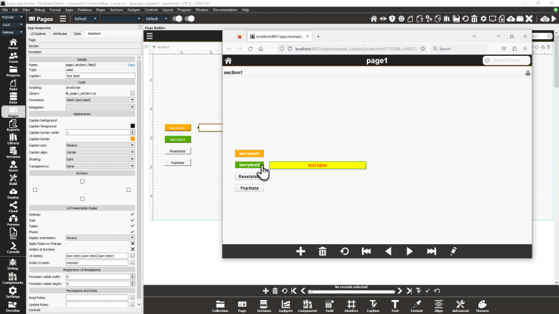Open Reports in the sidebar
This screenshot has width=559, height=314.
point(13,126)
